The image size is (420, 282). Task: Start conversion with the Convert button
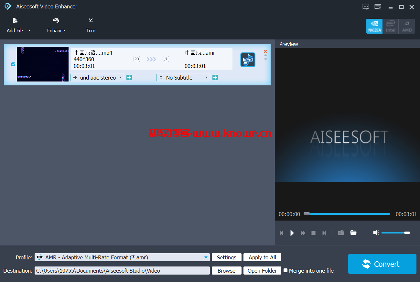pyautogui.click(x=382, y=264)
